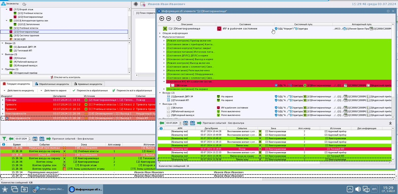
Task: Expand the 'Общая информация' section
Action: [160, 33]
